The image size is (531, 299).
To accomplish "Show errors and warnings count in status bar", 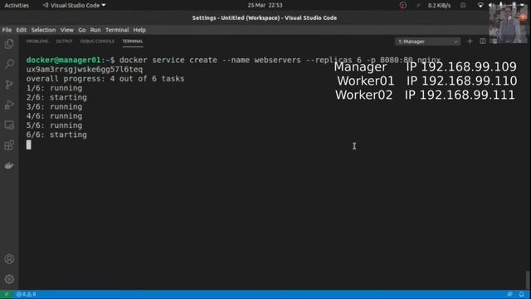I will click(x=26, y=294).
